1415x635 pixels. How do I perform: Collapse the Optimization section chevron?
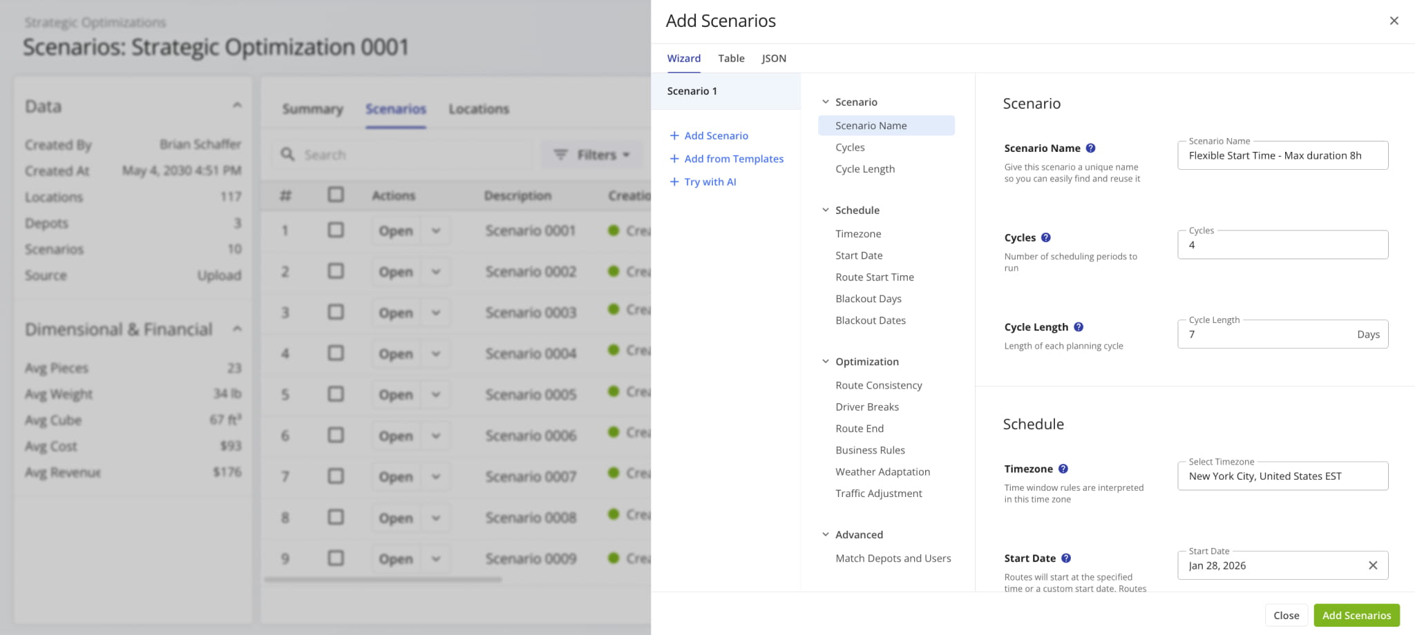tap(825, 361)
